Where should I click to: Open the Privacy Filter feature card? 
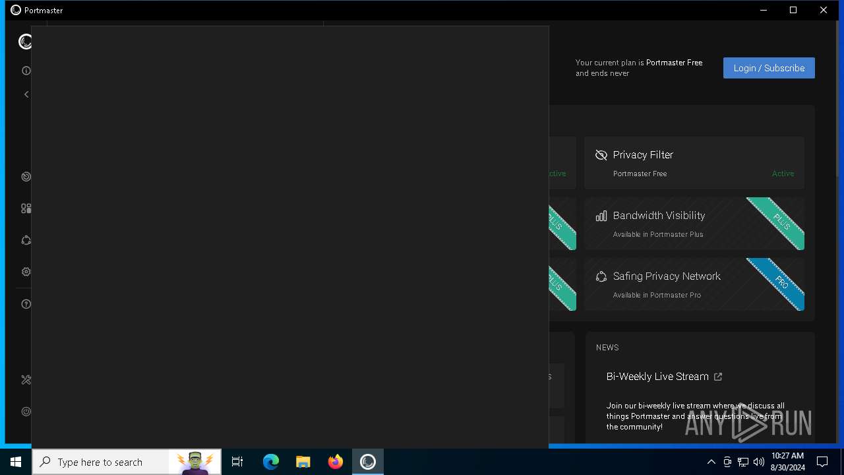point(694,163)
